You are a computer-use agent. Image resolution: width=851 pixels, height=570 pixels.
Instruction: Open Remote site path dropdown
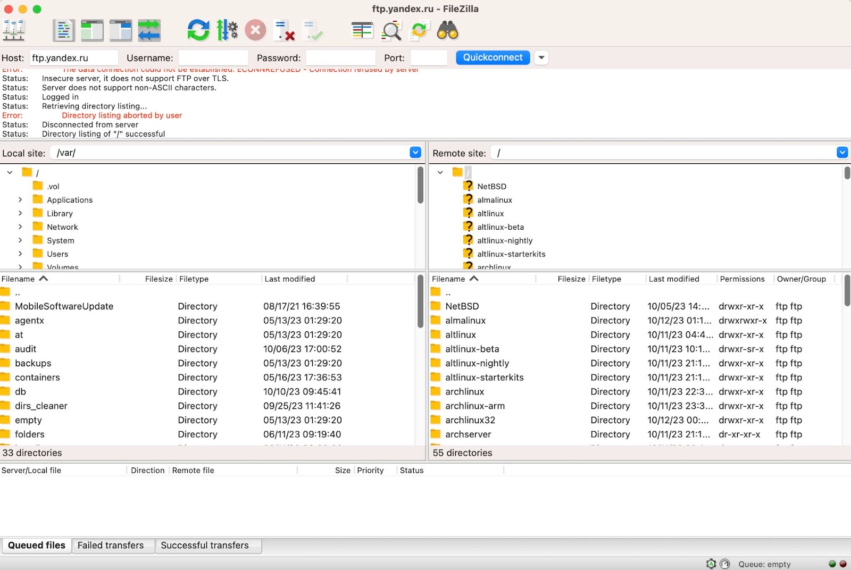click(x=842, y=153)
